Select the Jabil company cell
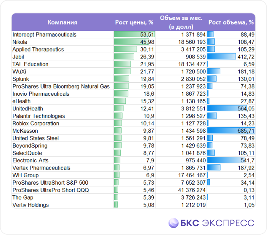The width and height of the screenshot is (267, 235). click(62, 57)
